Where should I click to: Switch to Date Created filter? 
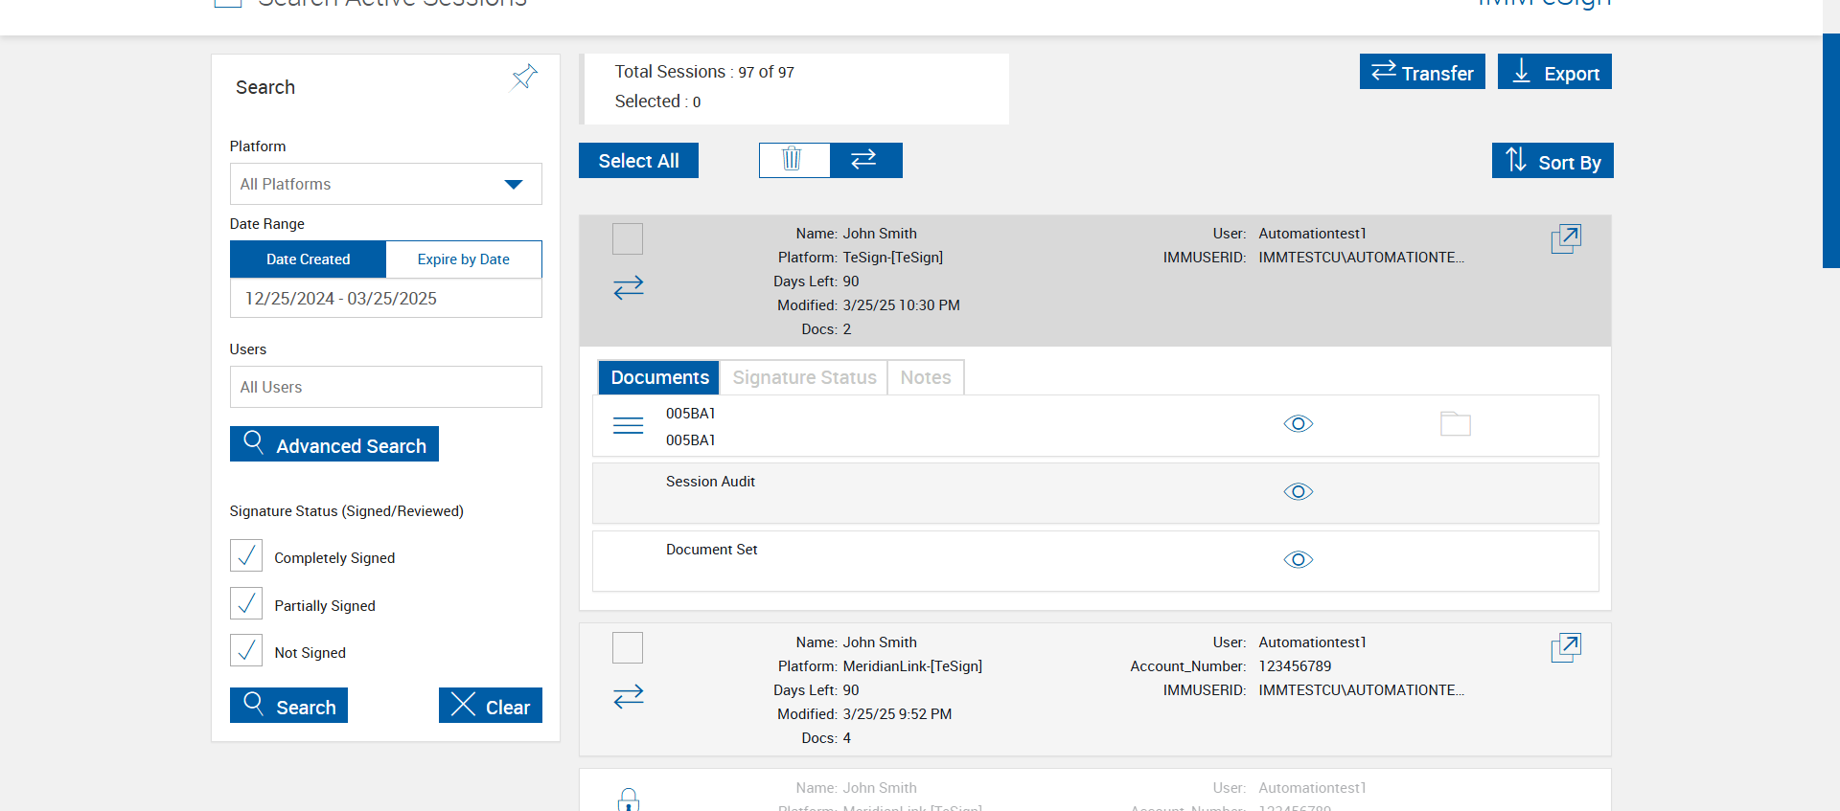[308, 259]
